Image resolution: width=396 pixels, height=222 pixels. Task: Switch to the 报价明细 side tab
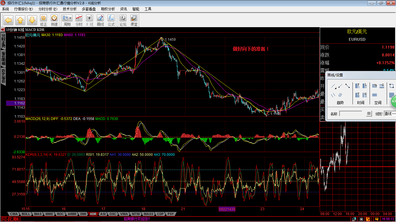(x=3, y=59)
